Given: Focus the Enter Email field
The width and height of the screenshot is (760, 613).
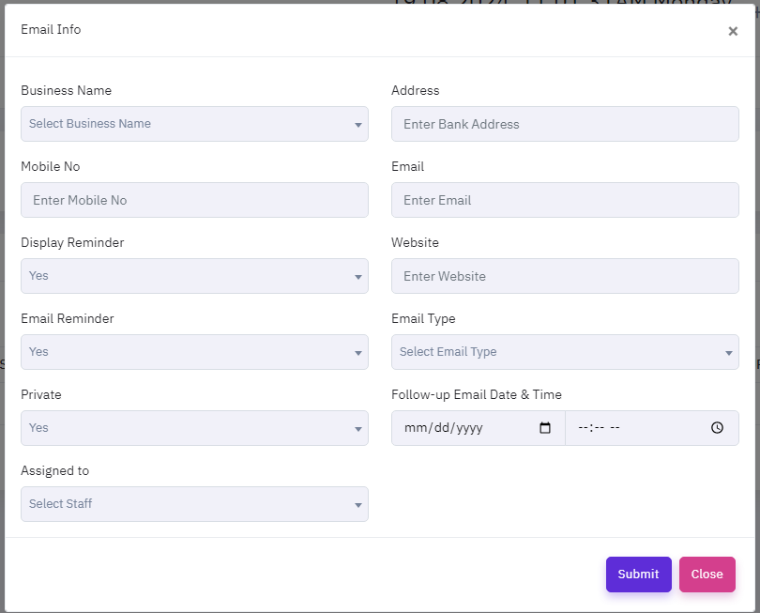Looking at the screenshot, I should (x=565, y=200).
